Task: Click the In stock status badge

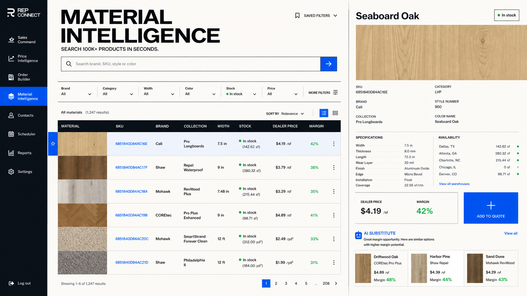Action: (x=507, y=15)
